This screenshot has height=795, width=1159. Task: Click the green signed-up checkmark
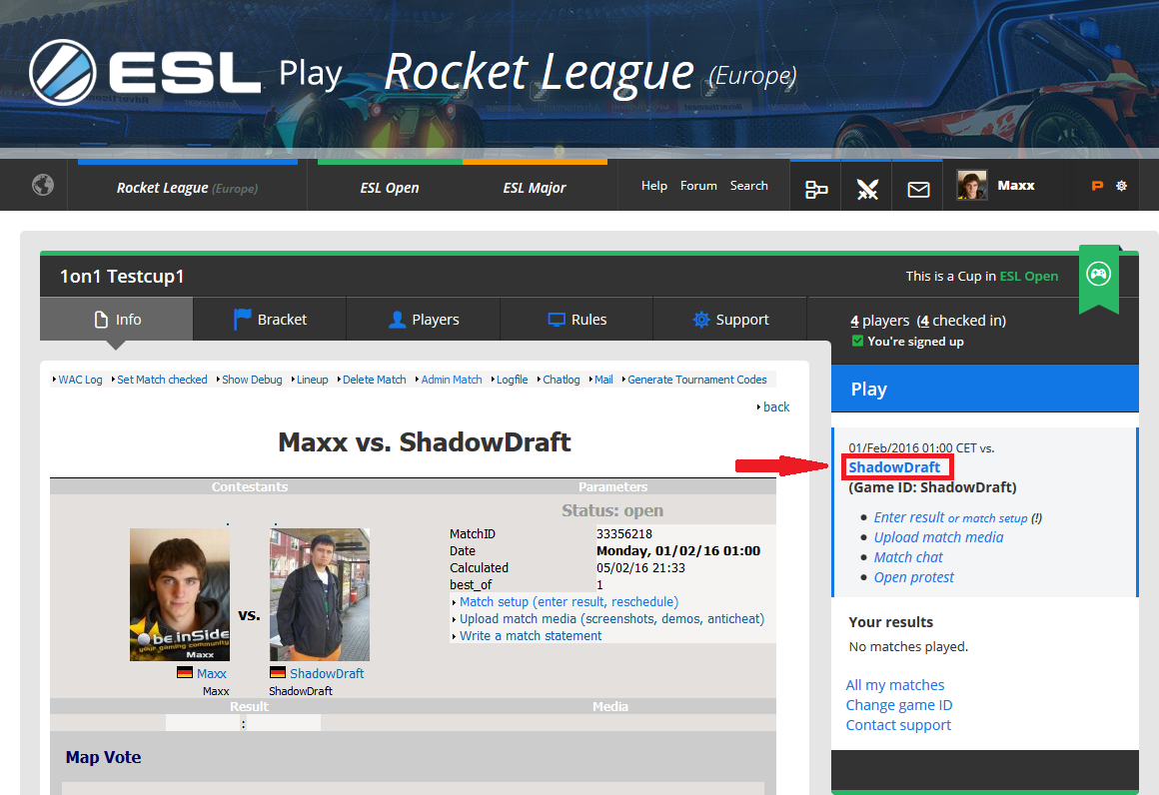(857, 341)
